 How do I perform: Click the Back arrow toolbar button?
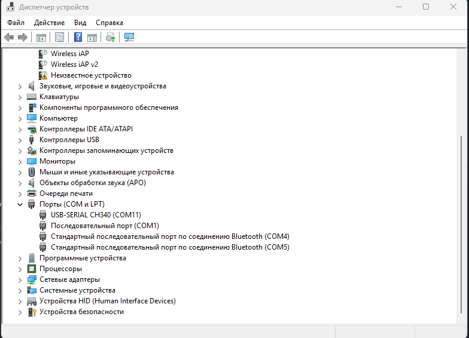[10, 37]
